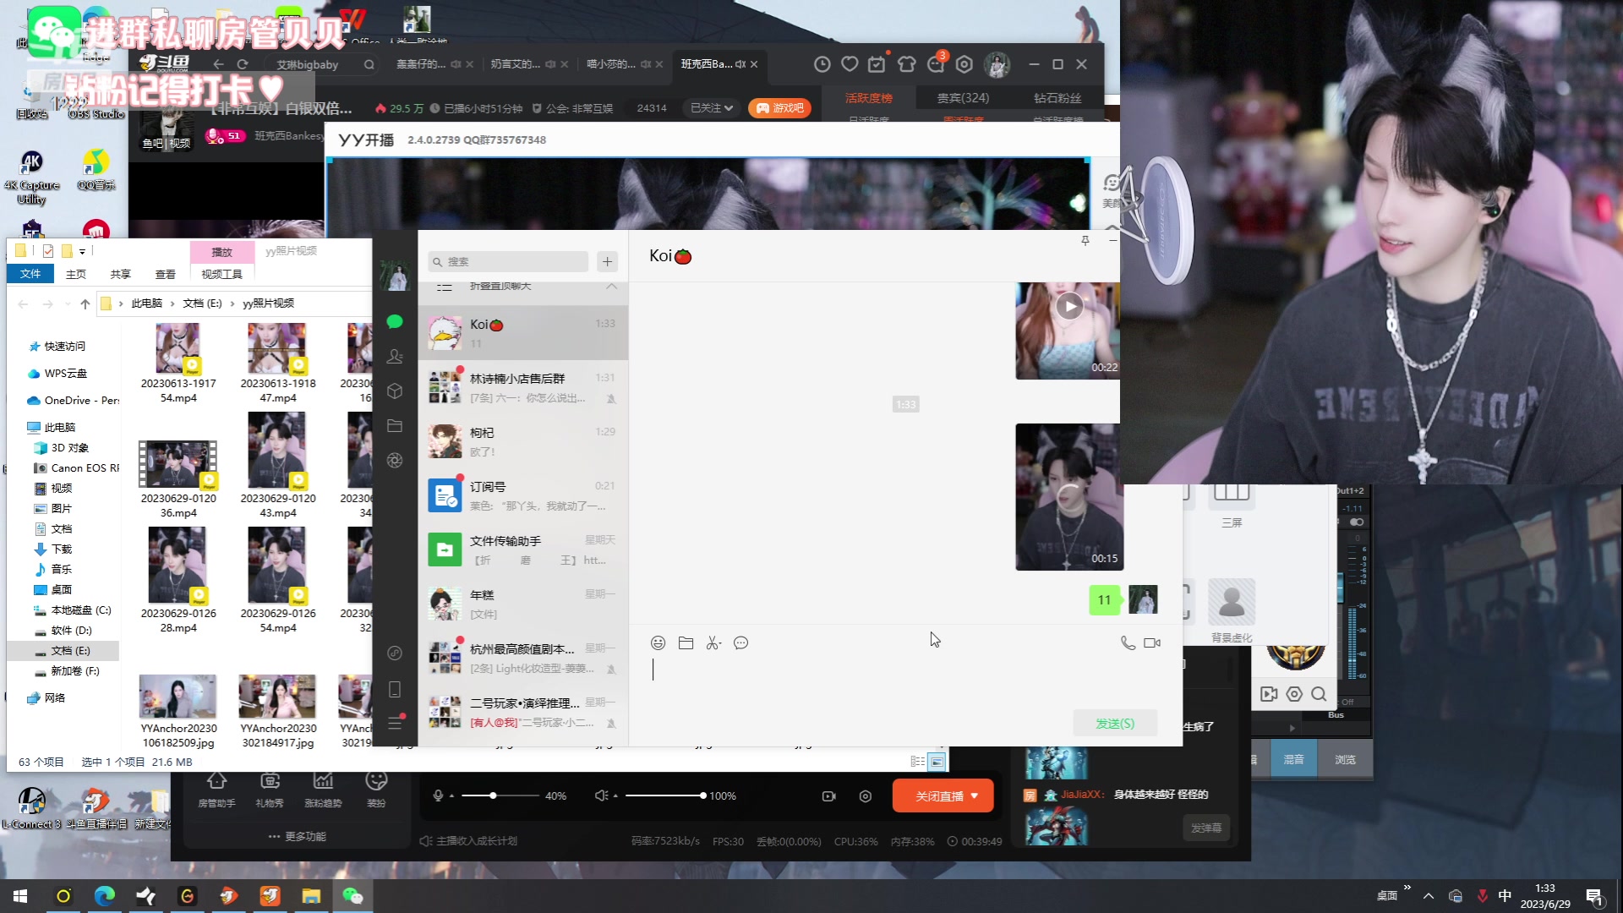The width and height of the screenshot is (1623, 913).
Task: Expand speaker device options arrow
Action: (x=615, y=796)
